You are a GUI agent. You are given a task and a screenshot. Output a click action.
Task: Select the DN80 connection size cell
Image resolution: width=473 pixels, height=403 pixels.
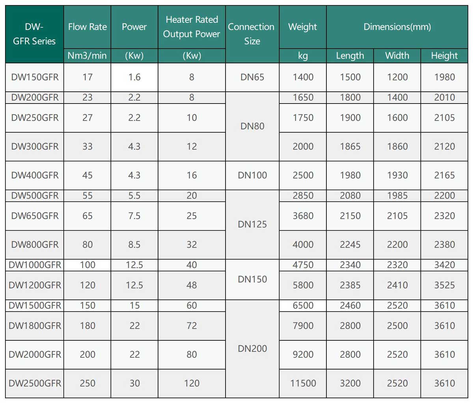click(251, 126)
